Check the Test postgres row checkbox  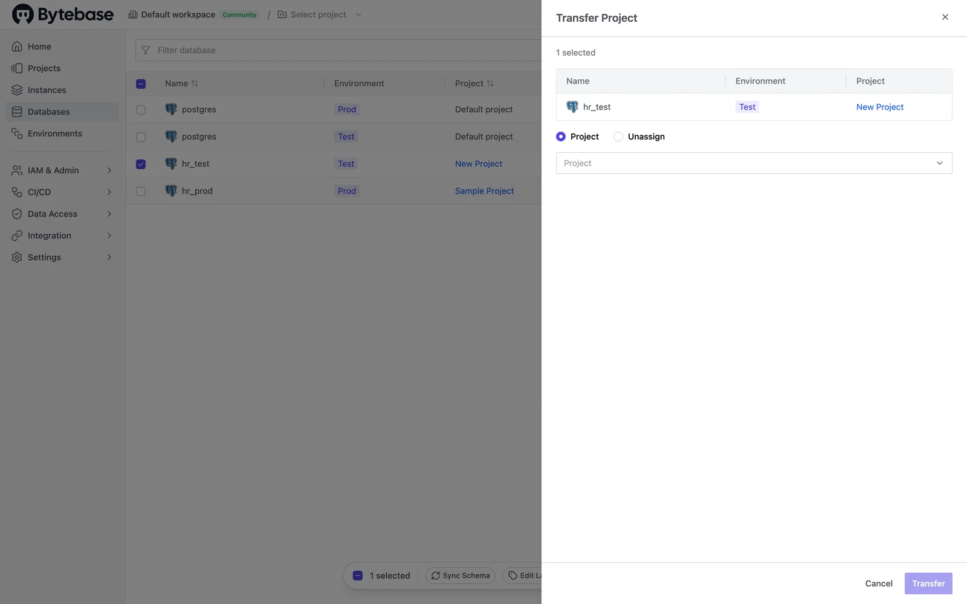[141, 137]
